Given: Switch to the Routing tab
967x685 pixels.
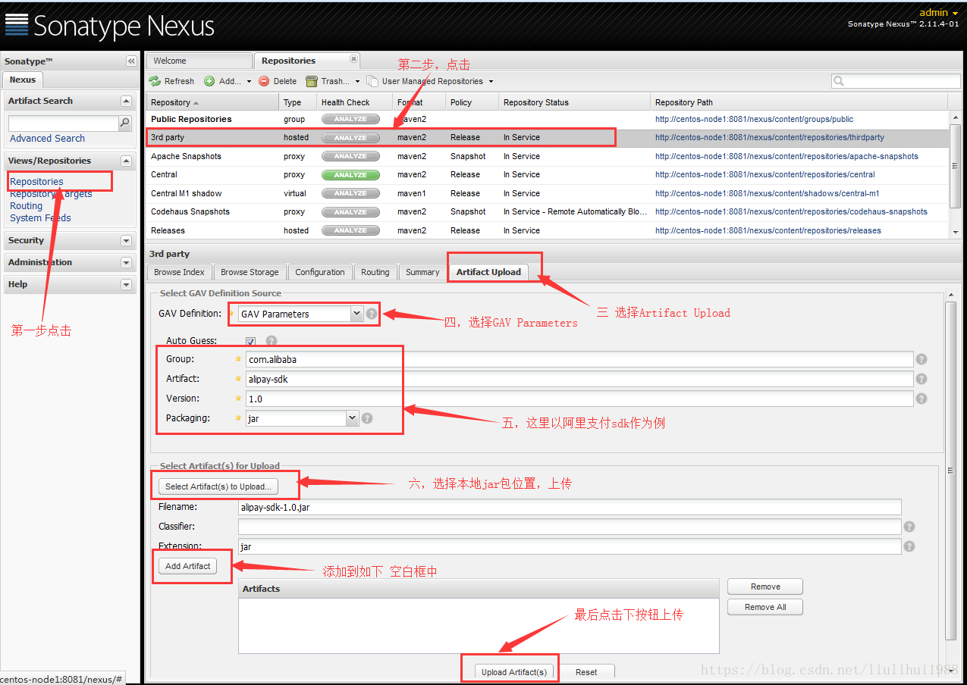Looking at the screenshot, I should coord(375,272).
